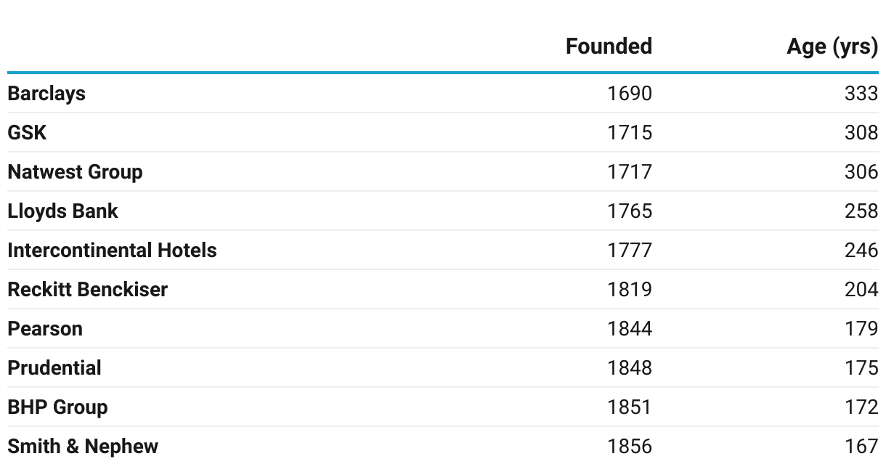Image resolution: width=886 pixels, height=472 pixels.
Task: Select the founded year 1715 cell
Action: click(x=630, y=133)
